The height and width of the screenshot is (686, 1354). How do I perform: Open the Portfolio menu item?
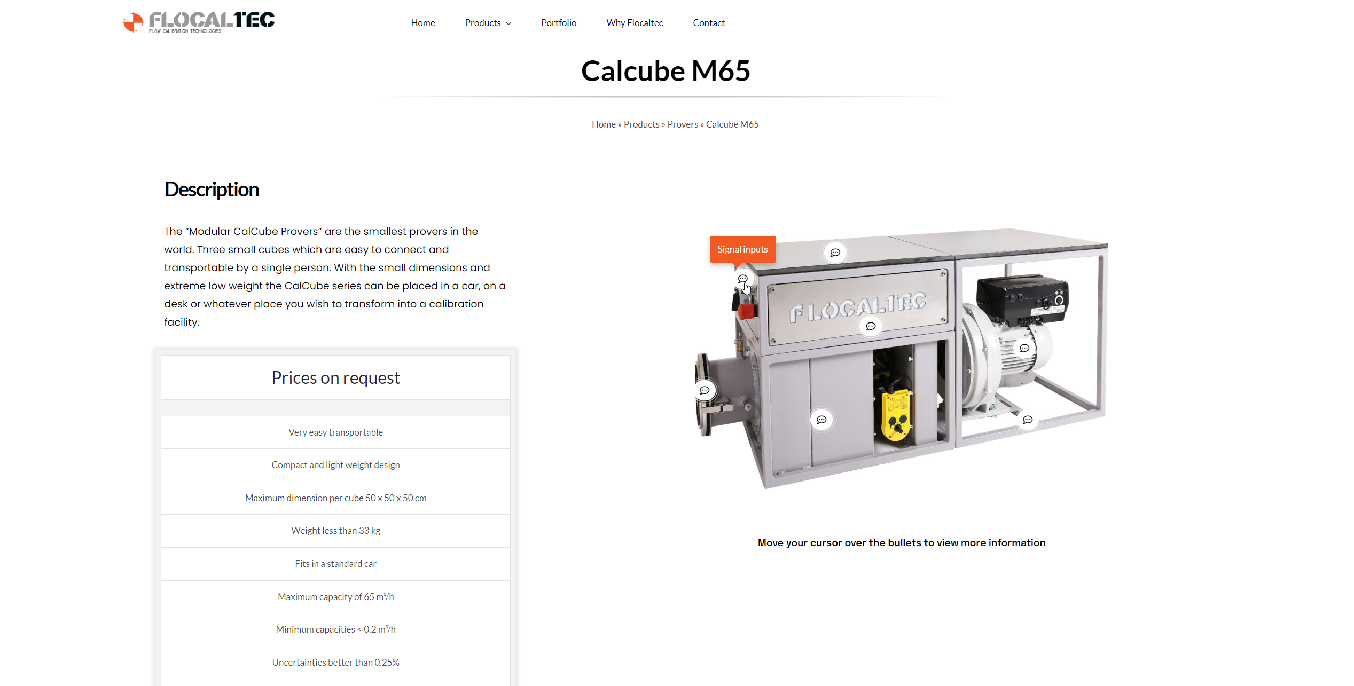[x=558, y=23]
